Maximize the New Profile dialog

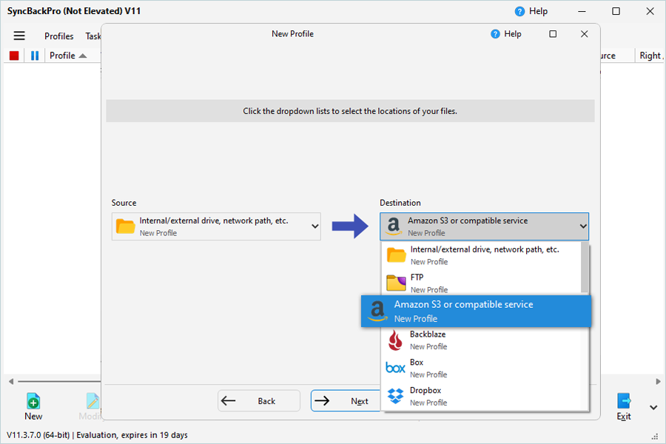pyautogui.click(x=553, y=34)
